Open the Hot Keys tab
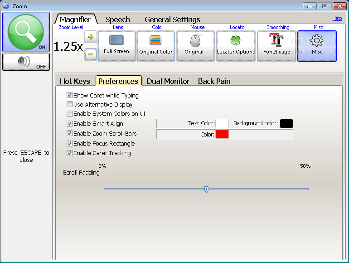This screenshot has width=349, height=263. pyautogui.click(x=75, y=81)
